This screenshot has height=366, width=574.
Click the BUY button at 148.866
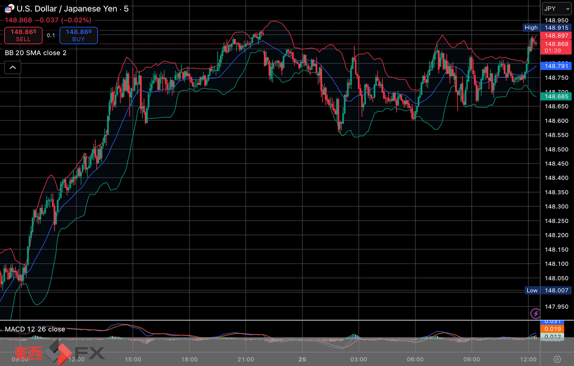[78, 35]
